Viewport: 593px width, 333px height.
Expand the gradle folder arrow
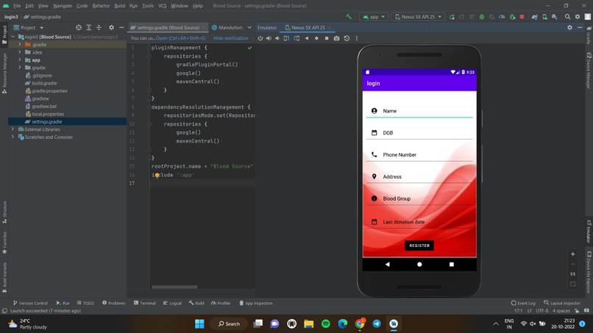coord(20,68)
